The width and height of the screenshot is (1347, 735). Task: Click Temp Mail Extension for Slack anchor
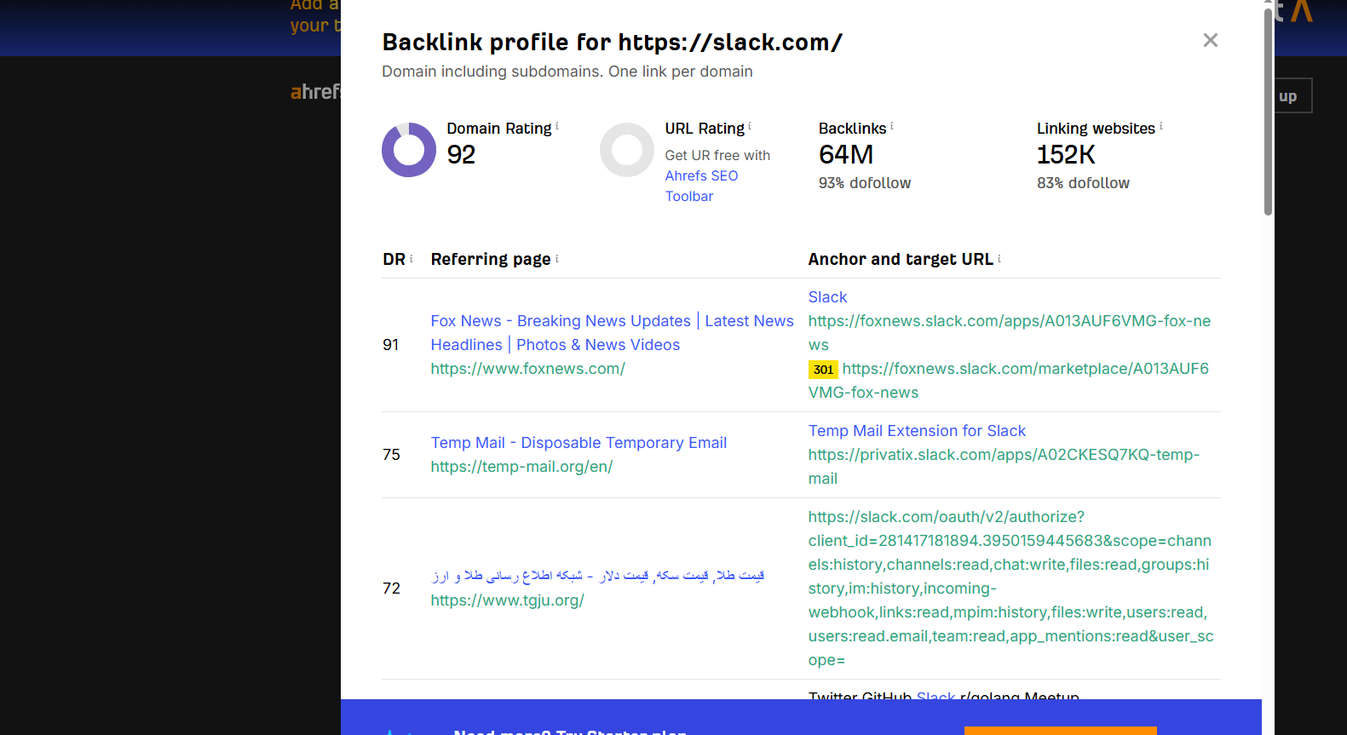coord(917,431)
